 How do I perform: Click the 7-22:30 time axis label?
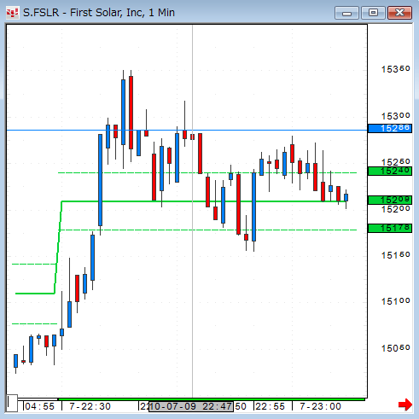[x=90, y=406]
